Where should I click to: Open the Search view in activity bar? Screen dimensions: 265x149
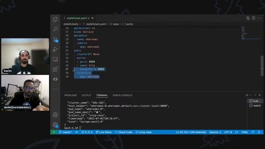pyautogui.click(x=55, y=29)
